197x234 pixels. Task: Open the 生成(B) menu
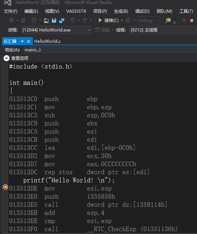click(x=121, y=11)
